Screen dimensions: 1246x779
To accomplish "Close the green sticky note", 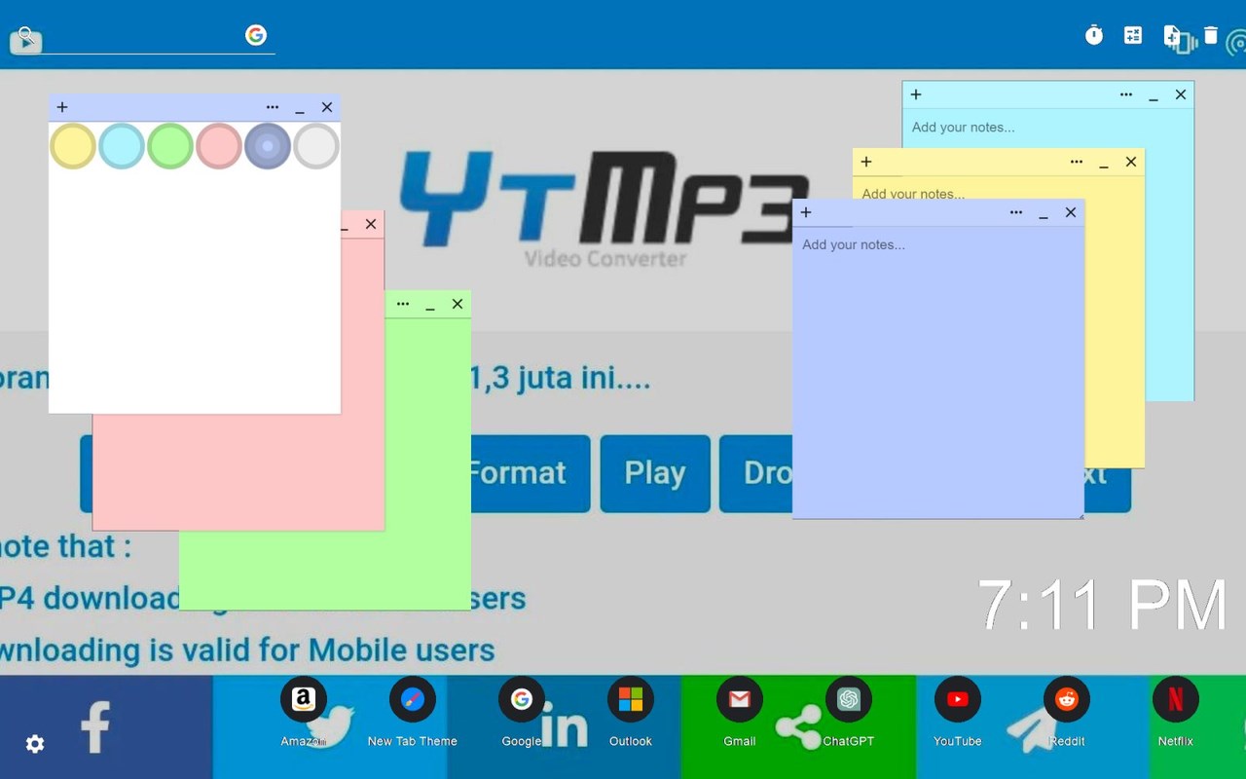I will tap(458, 304).
